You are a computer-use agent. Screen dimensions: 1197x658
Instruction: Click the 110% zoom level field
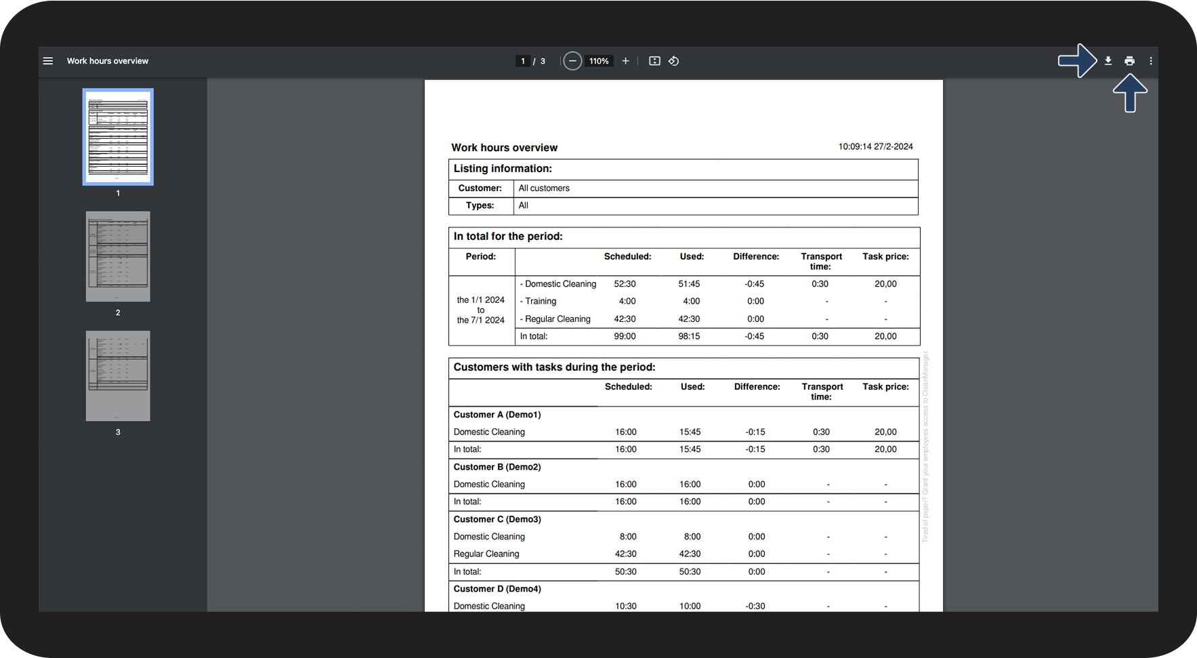[x=599, y=61]
